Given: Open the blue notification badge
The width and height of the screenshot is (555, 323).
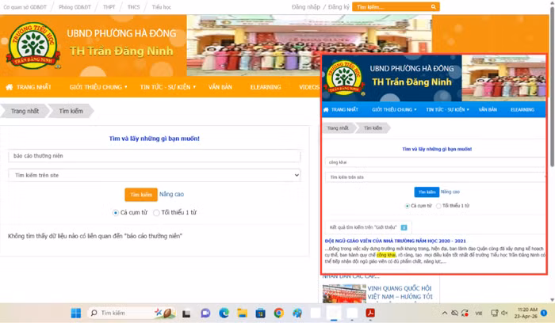Looking at the screenshot, I should point(544,313).
